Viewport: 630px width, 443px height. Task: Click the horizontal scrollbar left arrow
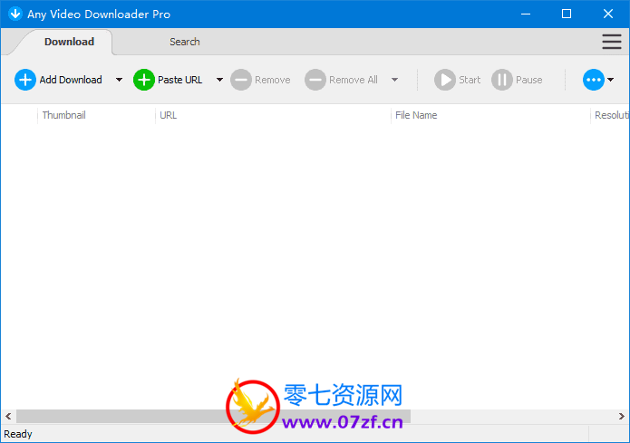[x=8, y=417]
